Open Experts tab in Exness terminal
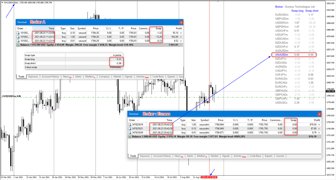Image resolution: width=336 pixels, height=180 pixels. tap(269, 156)
